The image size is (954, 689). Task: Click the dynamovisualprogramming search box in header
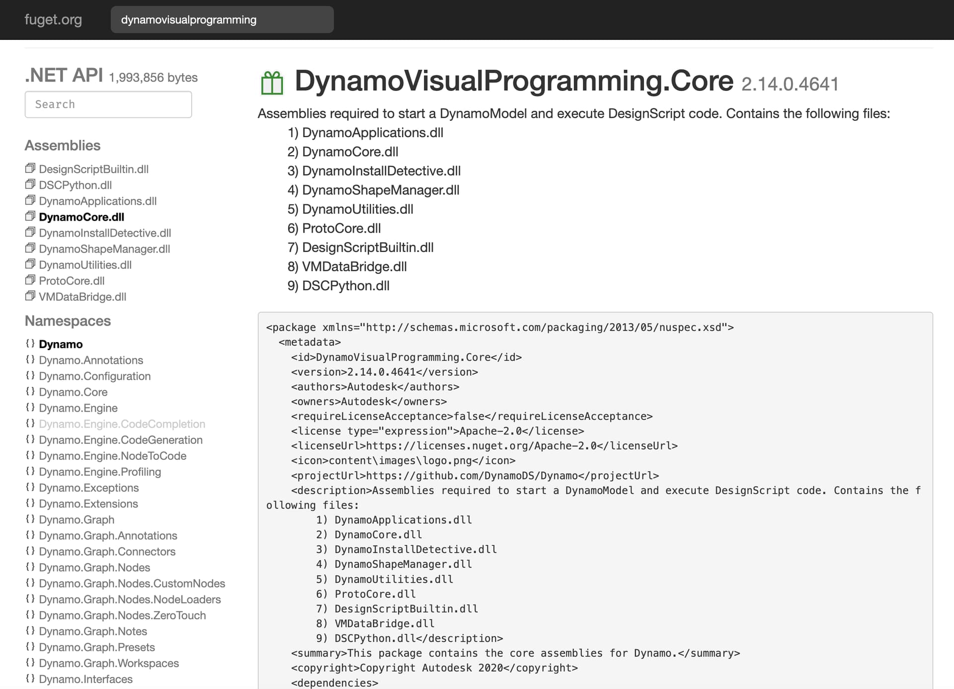222,20
